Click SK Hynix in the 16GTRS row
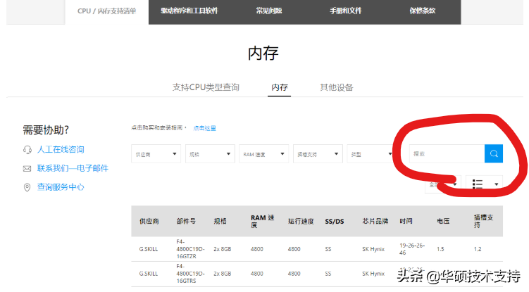This screenshot has height=292, width=529. click(x=373, y=274)
